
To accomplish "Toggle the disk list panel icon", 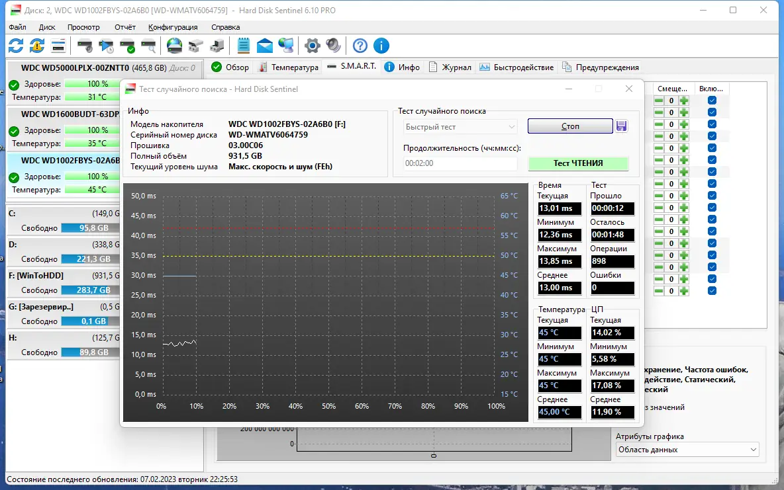I will click(58, 46).
